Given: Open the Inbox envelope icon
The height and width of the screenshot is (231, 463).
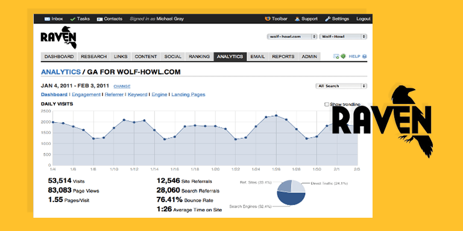Looking at the screenshot, I should point(47,19).
